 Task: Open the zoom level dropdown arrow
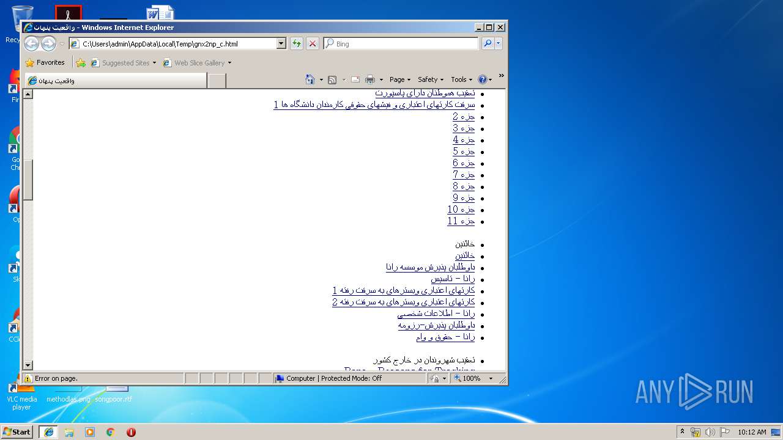(491, 378)
